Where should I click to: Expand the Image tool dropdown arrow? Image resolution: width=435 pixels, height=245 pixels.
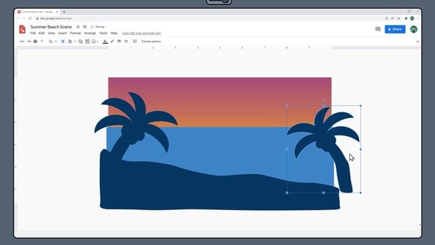[x=98, y=42]
